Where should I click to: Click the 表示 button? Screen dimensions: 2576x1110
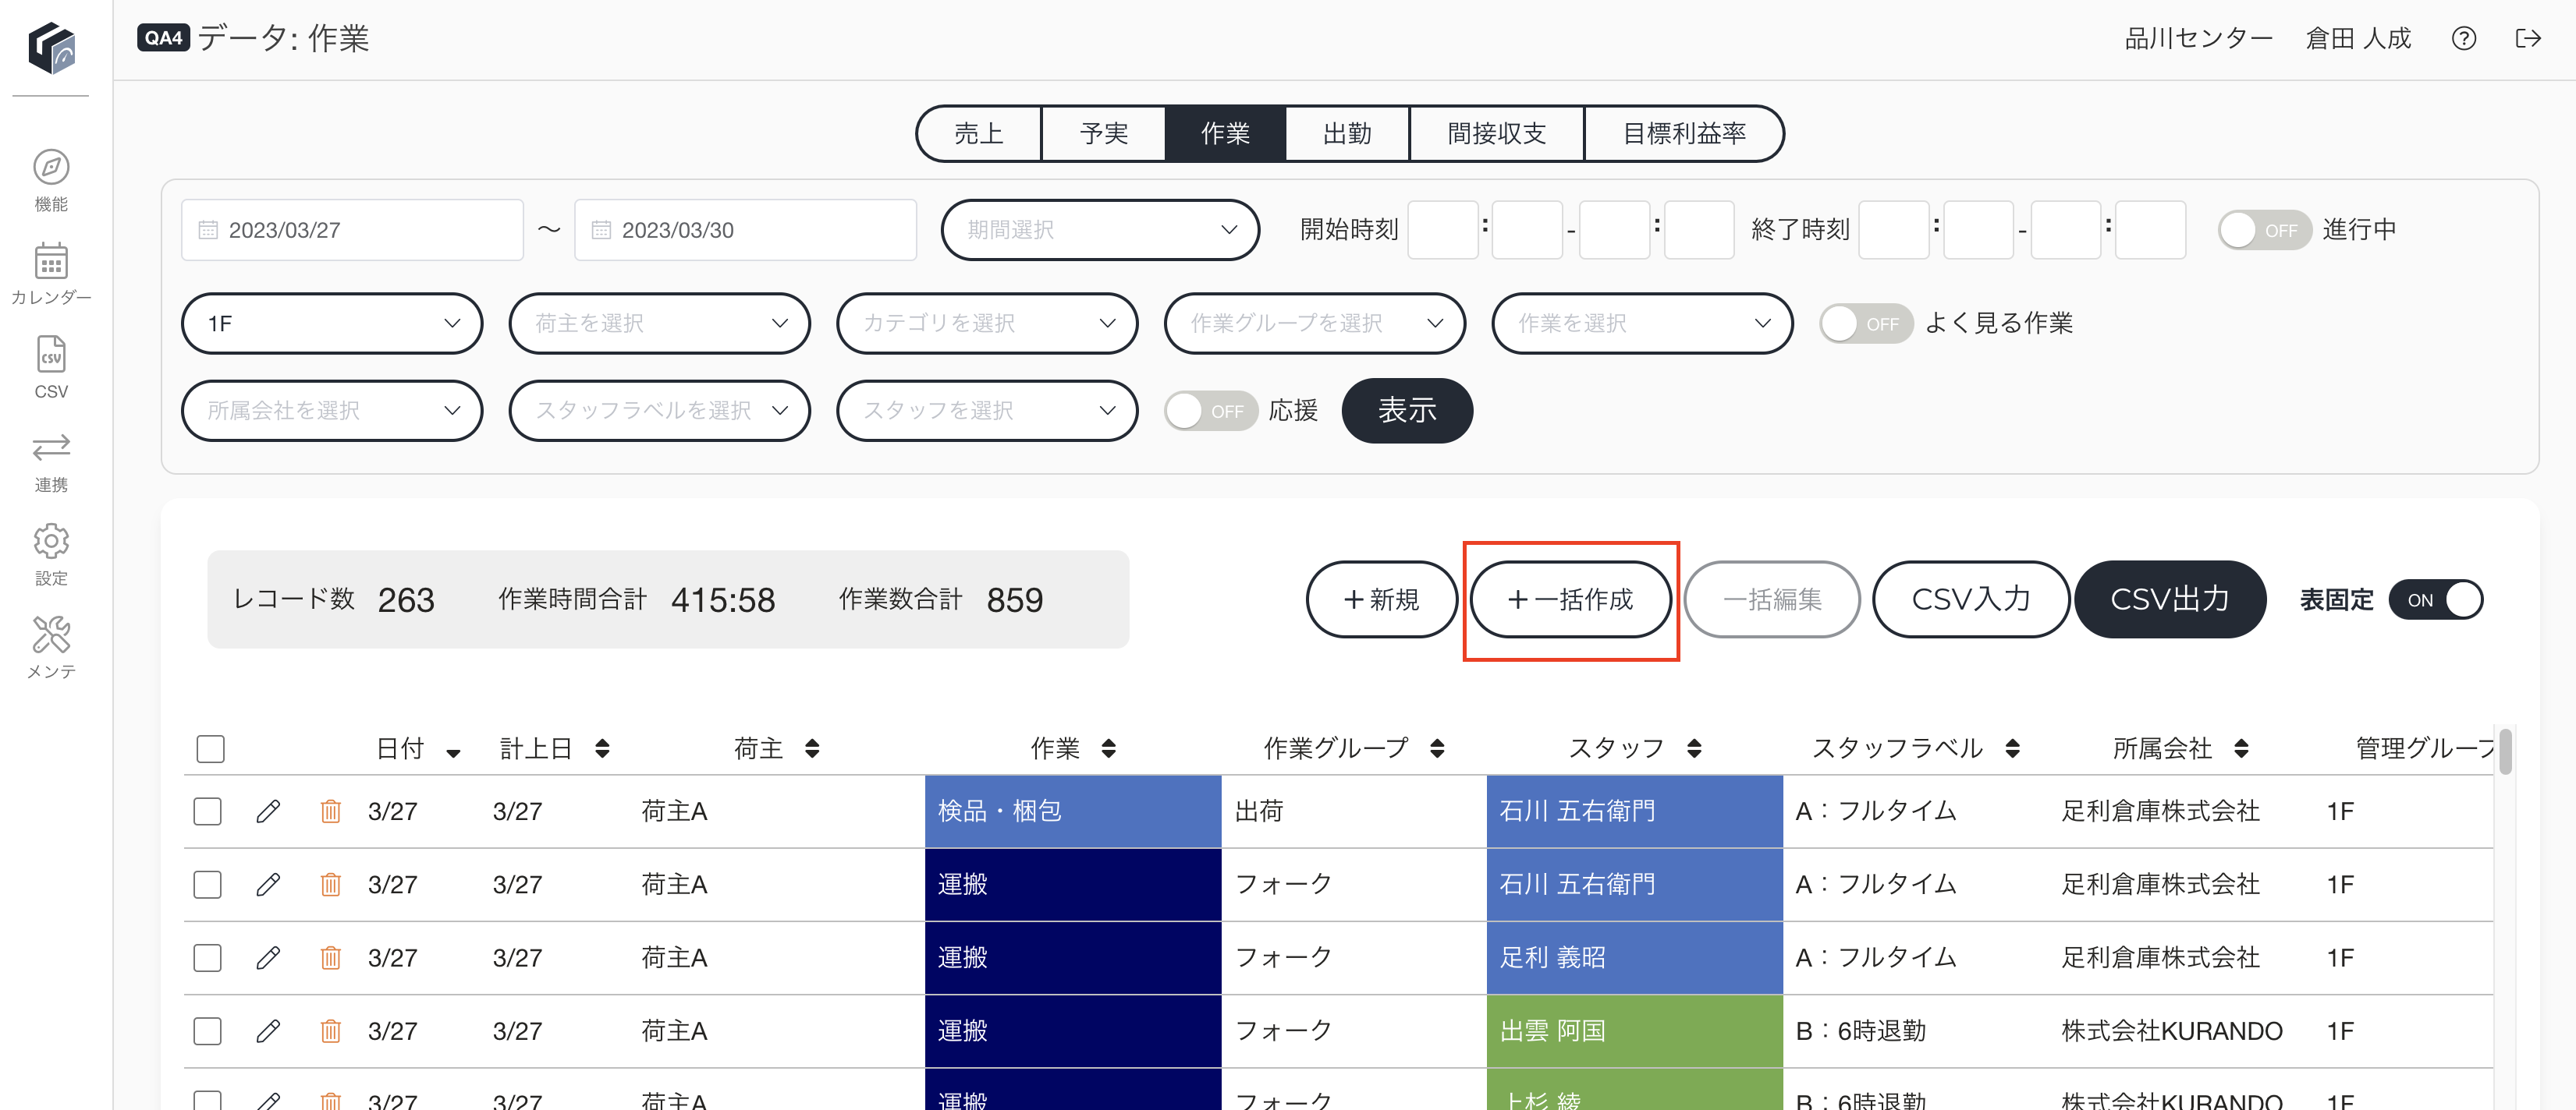click(x=1407, y=411)
